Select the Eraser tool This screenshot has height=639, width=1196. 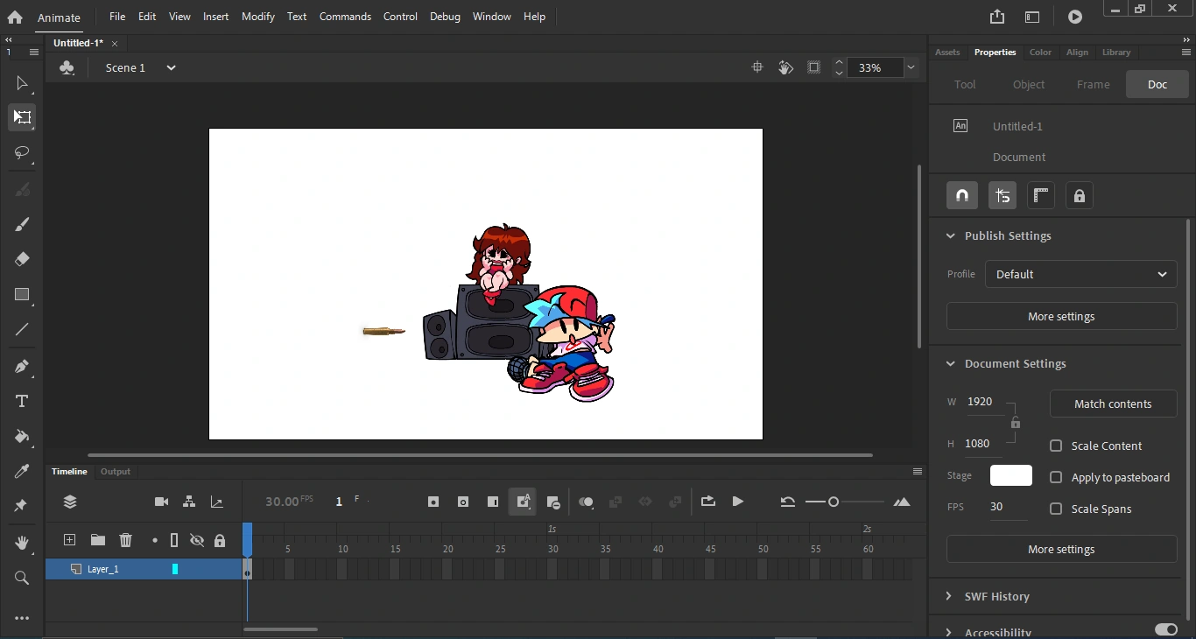[x=22, y=259]
